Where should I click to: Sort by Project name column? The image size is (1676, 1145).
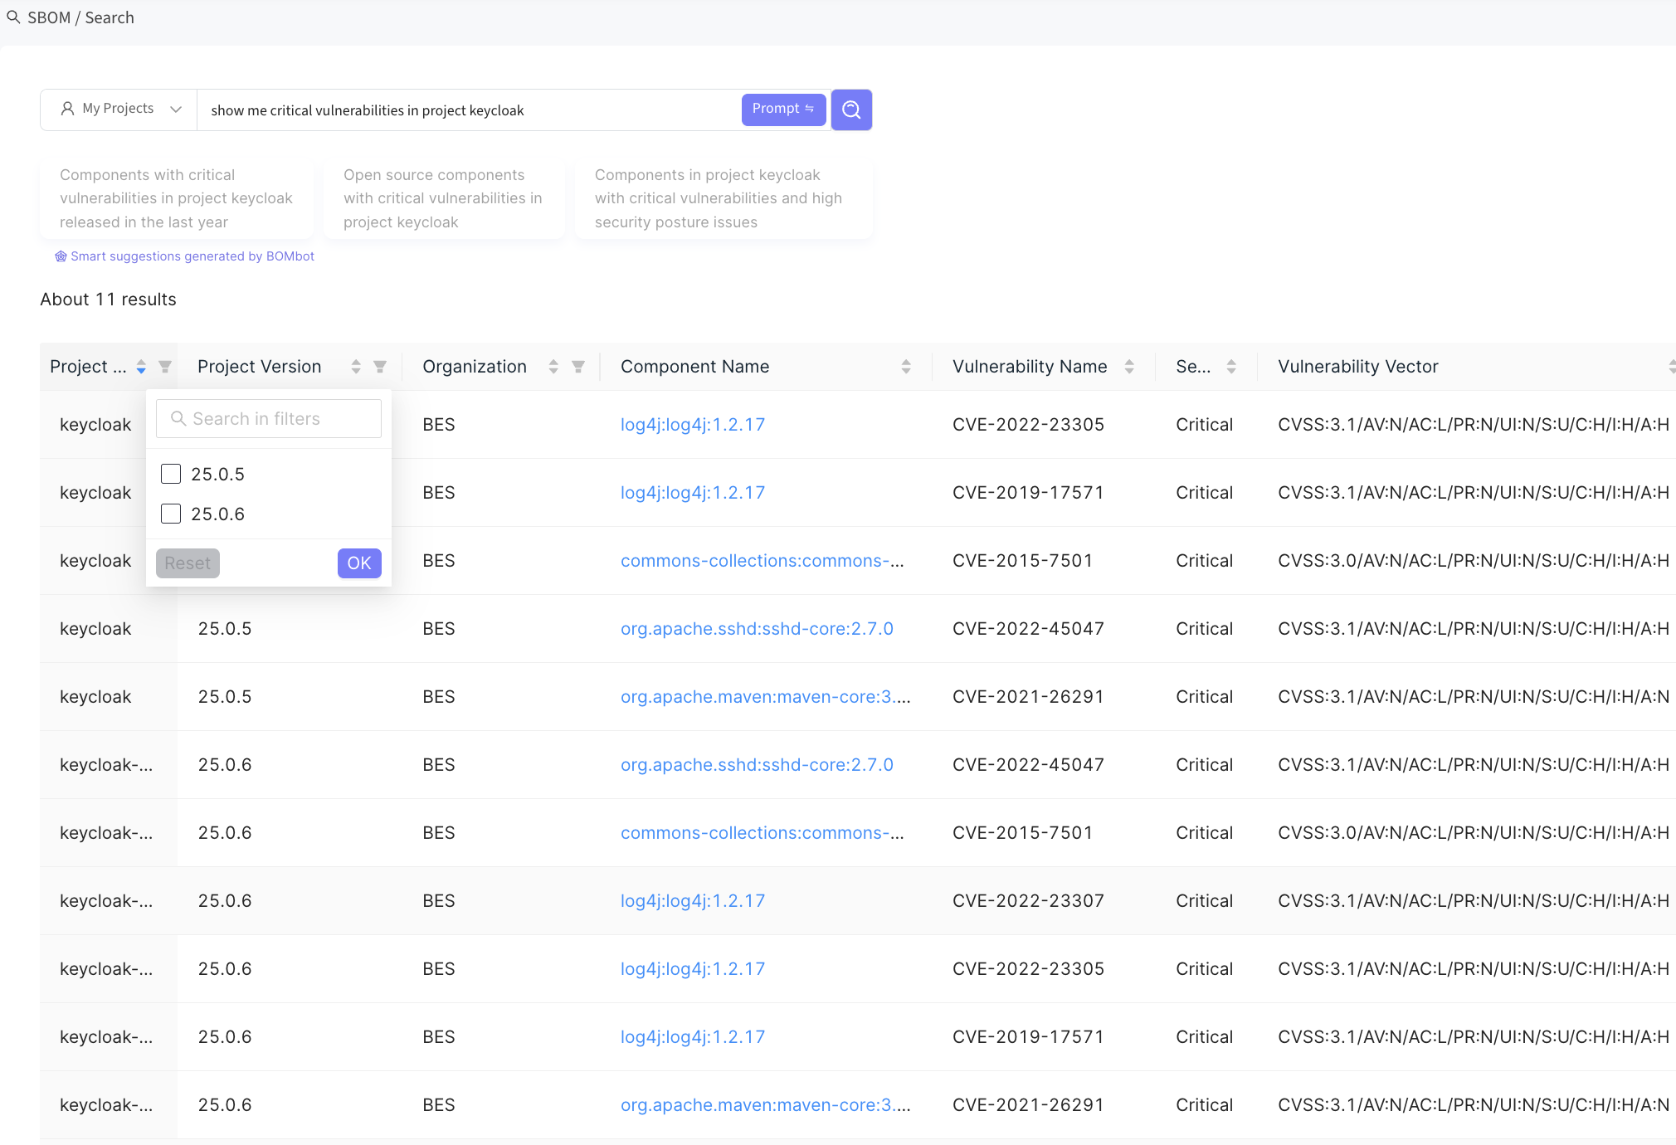141,367
